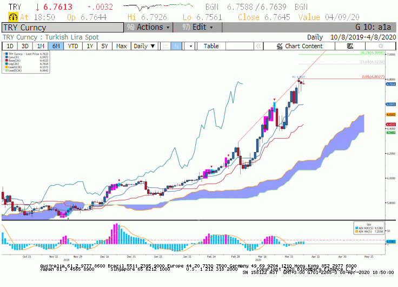Select the 5Y range button
Image resolution: width=398 pixels, height=287 pixels.
point(104,46)
